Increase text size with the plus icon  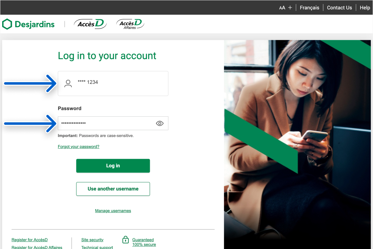pos(290,7)
